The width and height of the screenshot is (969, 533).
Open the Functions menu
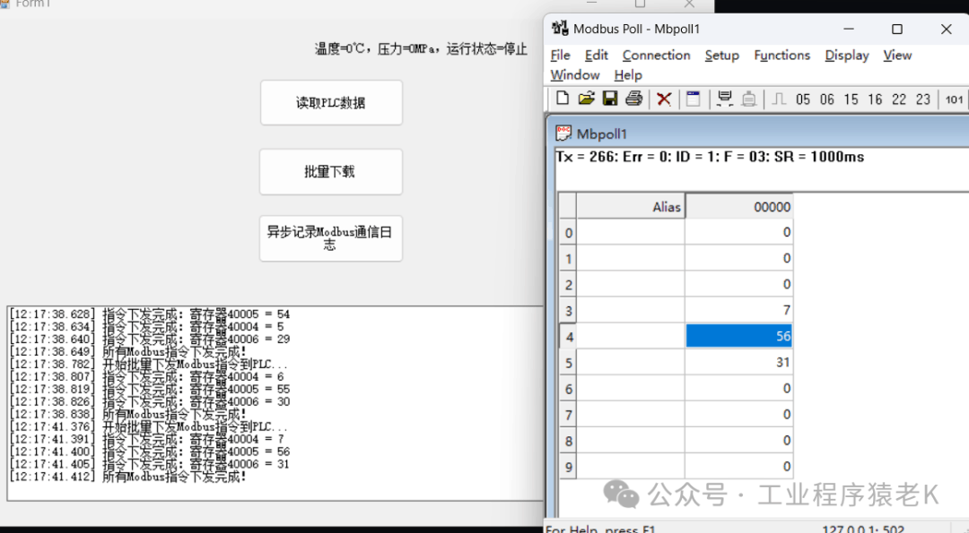(x=781, y=56)
